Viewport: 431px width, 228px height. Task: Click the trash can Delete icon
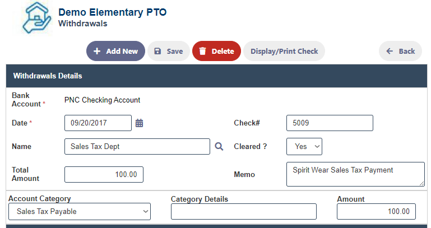pos(202,51)
